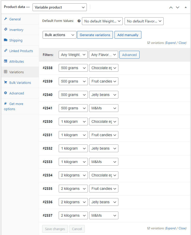Collapse the Product data panel
The height and width of the screenshot is (235, 191).
pos(186,7)
